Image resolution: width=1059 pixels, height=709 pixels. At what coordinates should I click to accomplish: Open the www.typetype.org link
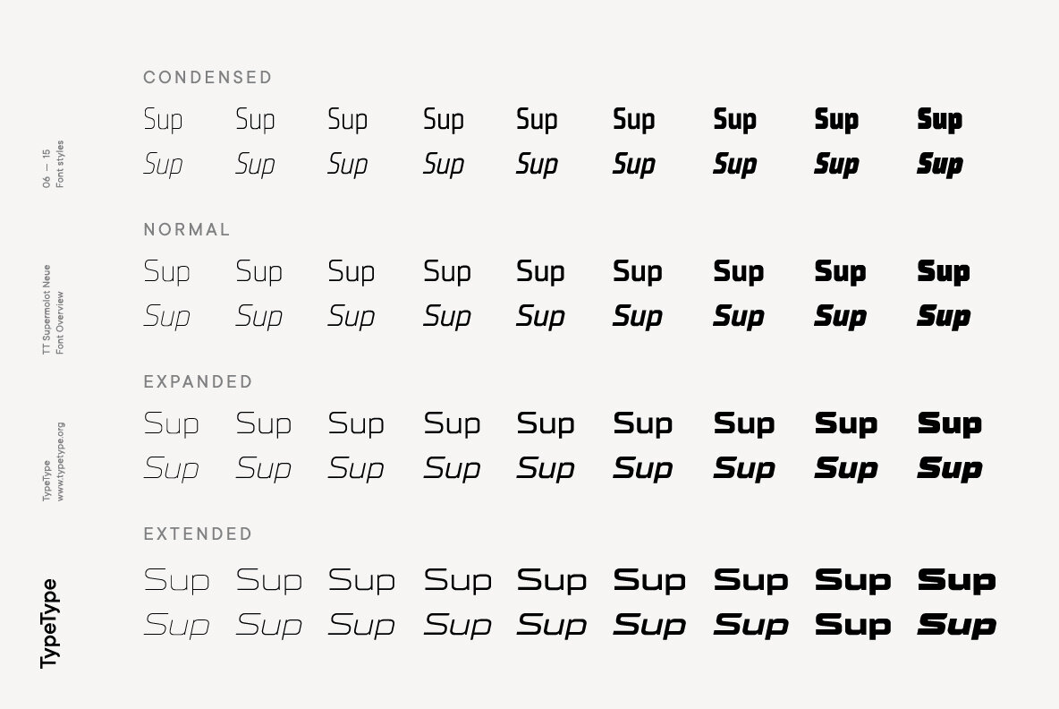60,462
